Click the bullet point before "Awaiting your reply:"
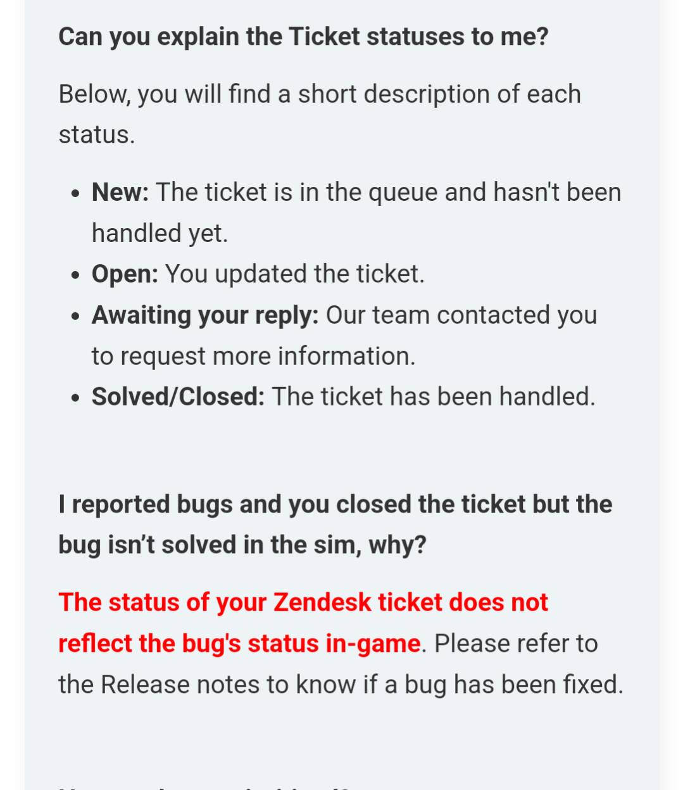This screenshot has height=790, width=683. 76,317
